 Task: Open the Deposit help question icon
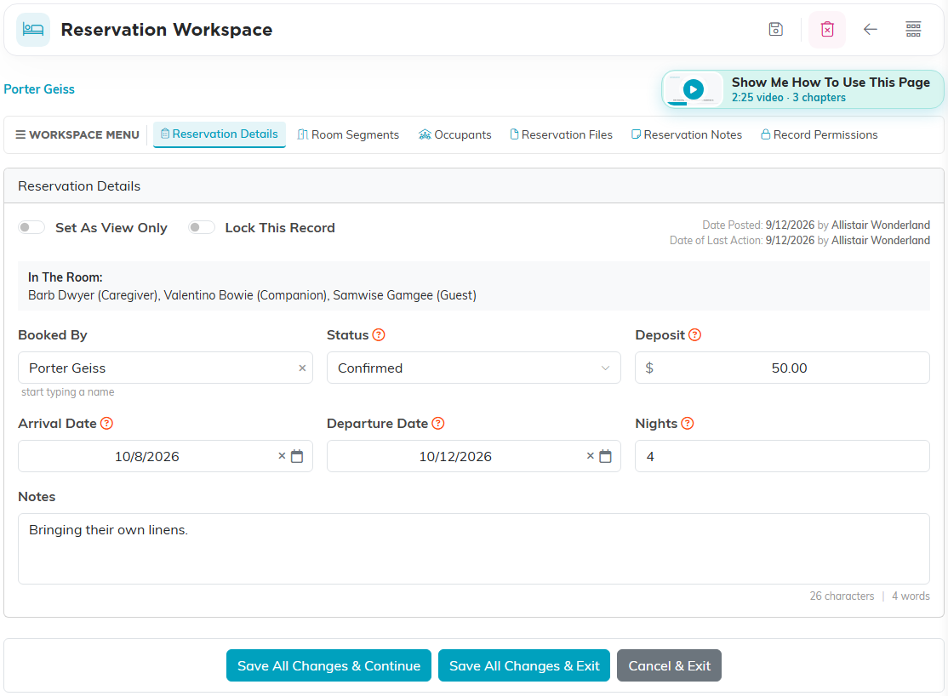click(x=694, y=335)
